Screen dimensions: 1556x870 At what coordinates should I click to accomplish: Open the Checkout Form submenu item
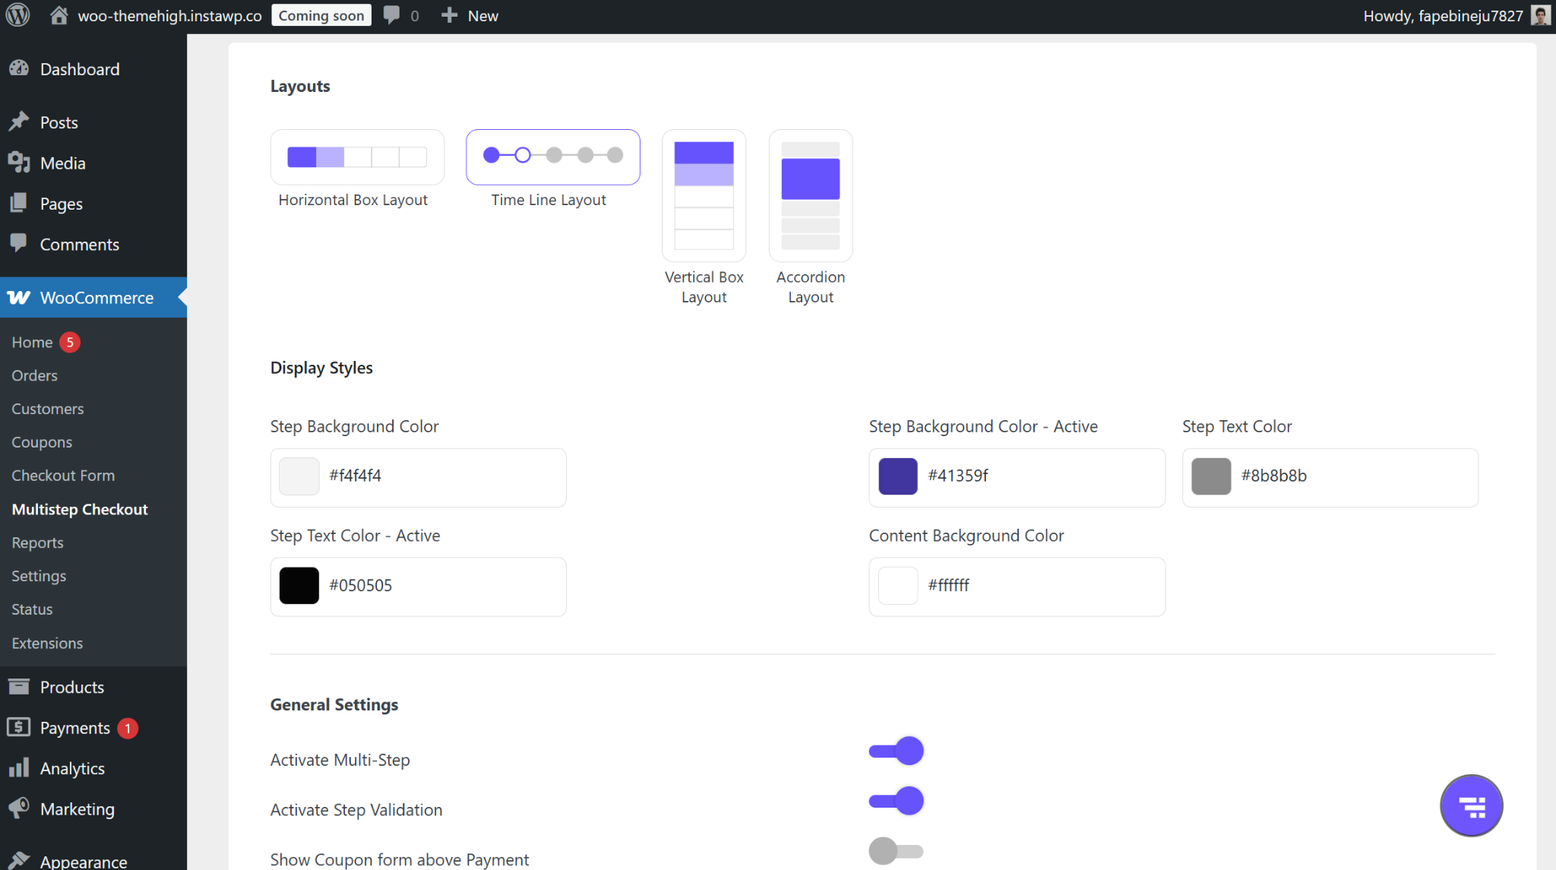click(x=63, y=476)
